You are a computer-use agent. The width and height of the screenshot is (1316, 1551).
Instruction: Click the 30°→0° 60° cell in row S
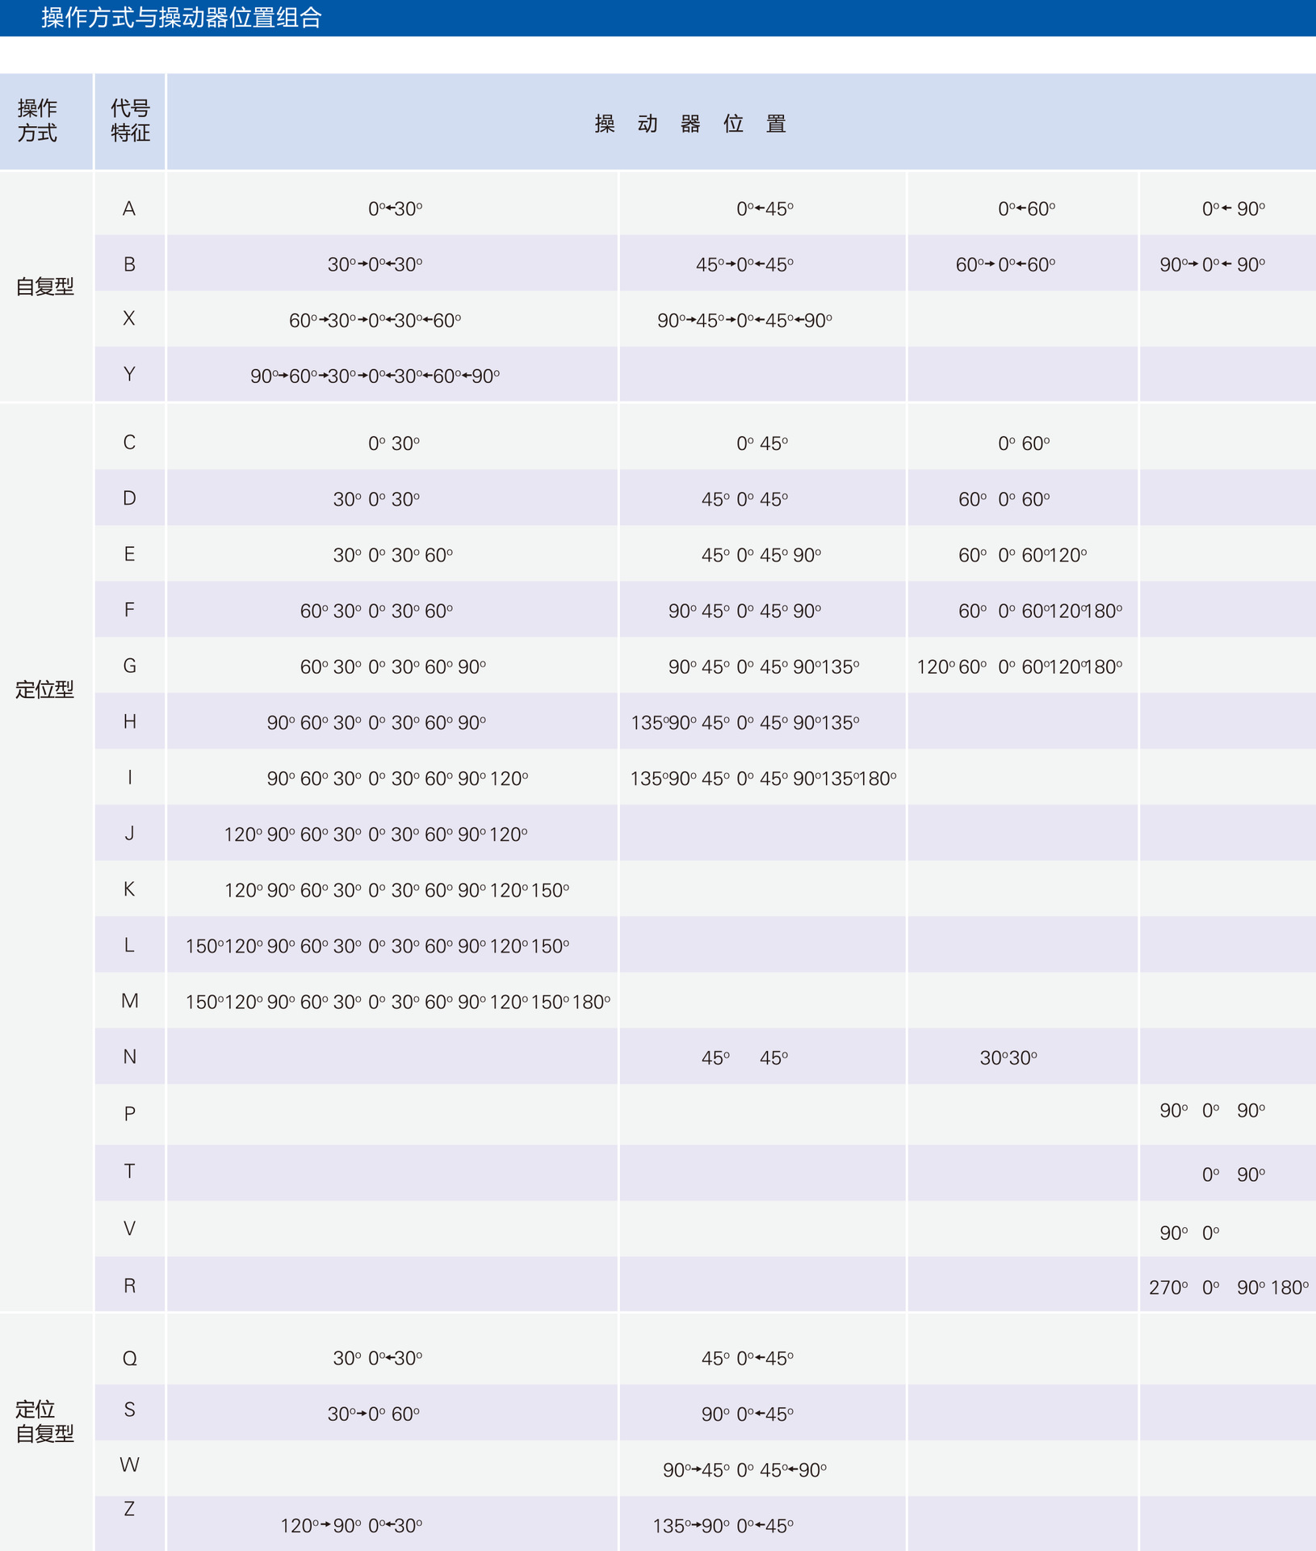[373, 1414]
